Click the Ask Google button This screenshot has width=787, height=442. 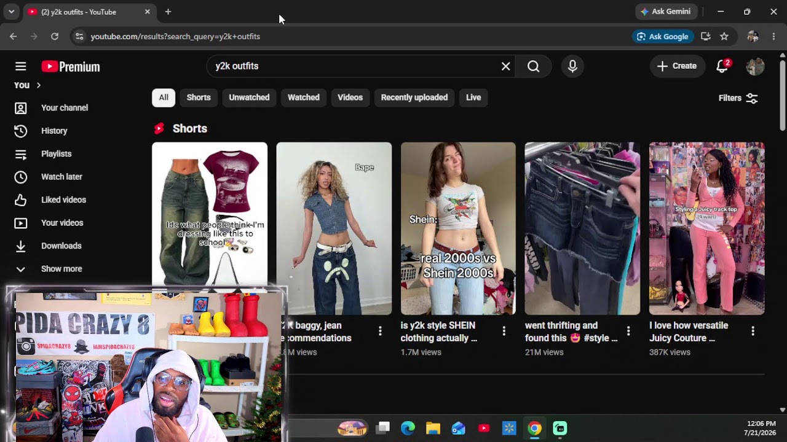click(x=662, y=36)
